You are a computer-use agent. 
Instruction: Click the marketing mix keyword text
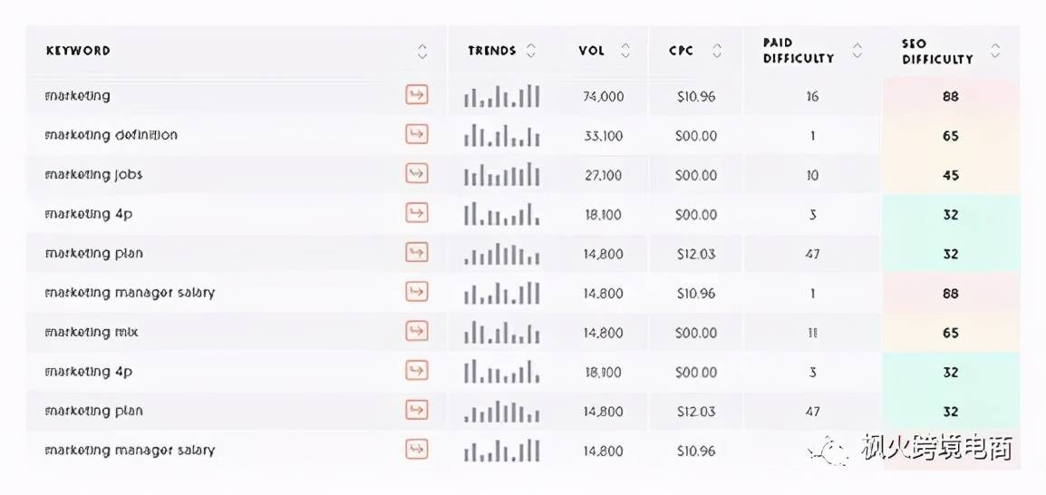(x=92, y=332)
